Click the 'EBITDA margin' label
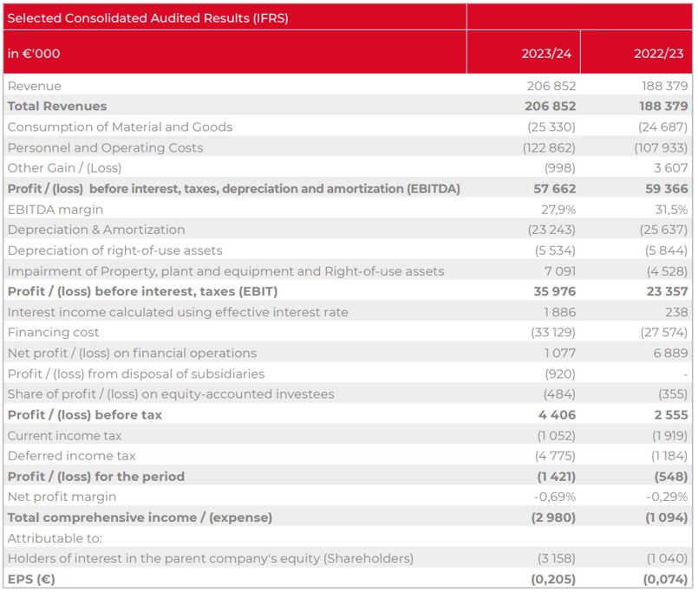The width and height of the screenshot is (698, 592). (55, 210)
